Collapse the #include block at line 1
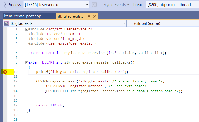This screenshot has width=199, height=122. 26,29
